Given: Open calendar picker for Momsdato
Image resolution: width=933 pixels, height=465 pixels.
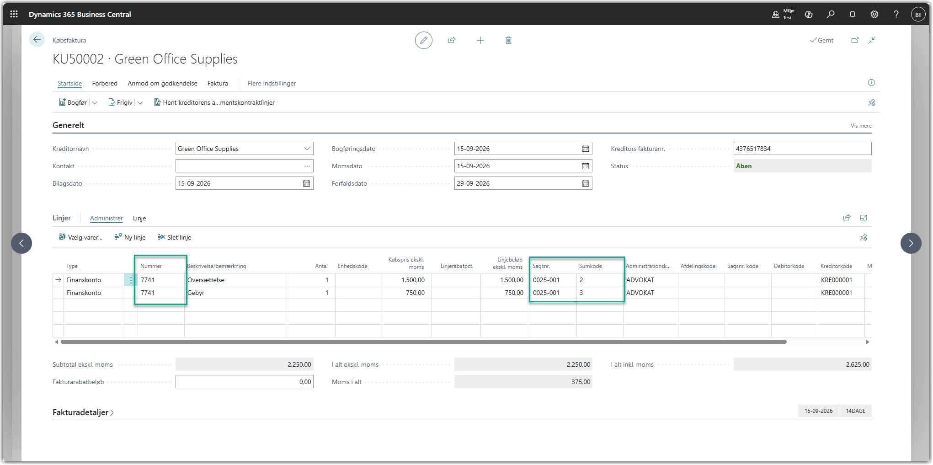Looking at the screenshot, I should click(585, 166).
